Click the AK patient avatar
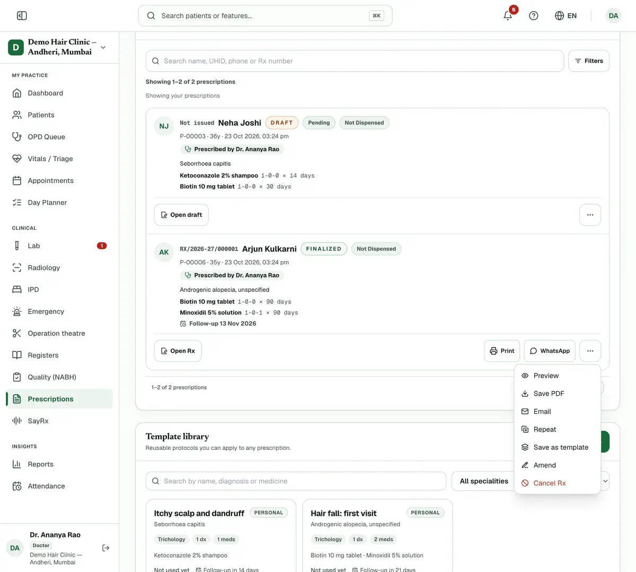Viewport: 636px width, 572px height. [164, 253]
